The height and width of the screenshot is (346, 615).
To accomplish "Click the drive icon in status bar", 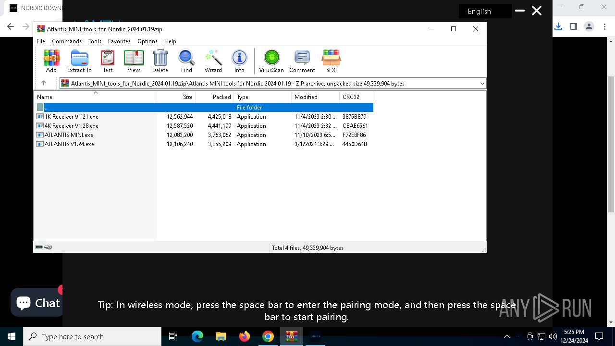I will (39, 247).
